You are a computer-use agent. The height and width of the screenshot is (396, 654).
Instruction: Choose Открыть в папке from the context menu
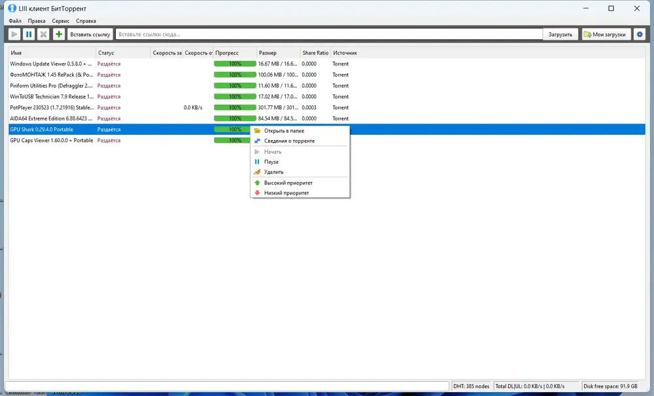click(x=300, y=131)
